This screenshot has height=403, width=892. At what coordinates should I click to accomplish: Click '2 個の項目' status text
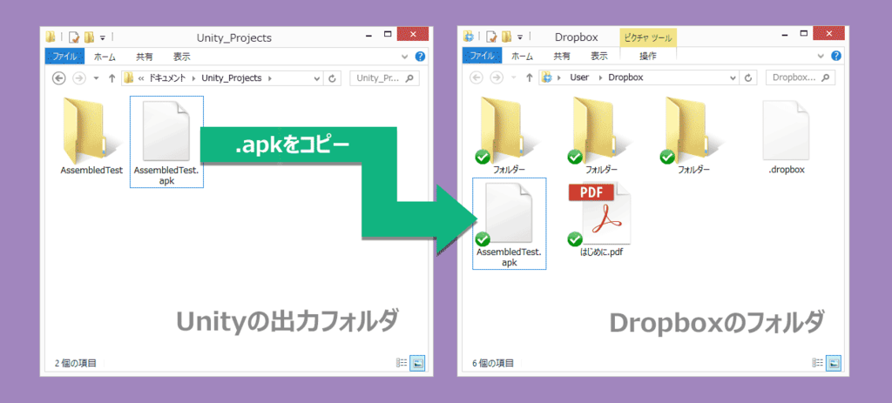click(76, 363)
